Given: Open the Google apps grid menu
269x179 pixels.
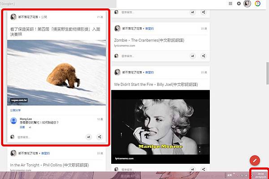Looking at the screenshot, I should [x=230, y=4].
